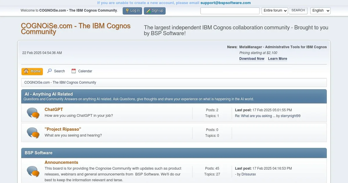The width and height of the screenshot is (348, 183).
Task: Click the pencil icon on Sign up
Action: pyautogui.click(x=148, y=11)
